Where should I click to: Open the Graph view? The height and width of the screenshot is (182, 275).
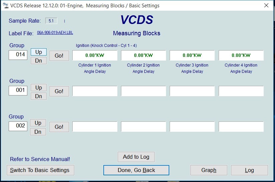tap(209, 170)
